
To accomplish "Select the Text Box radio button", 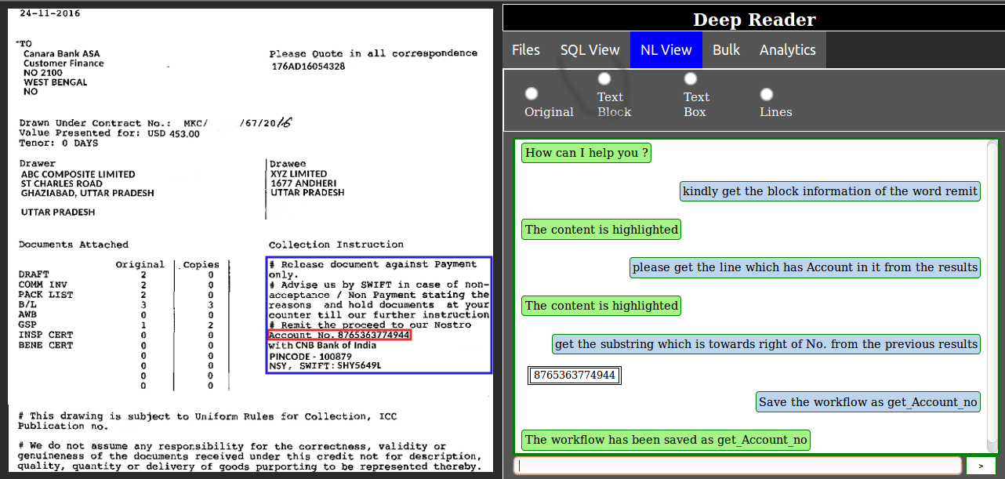I will 691,78.
